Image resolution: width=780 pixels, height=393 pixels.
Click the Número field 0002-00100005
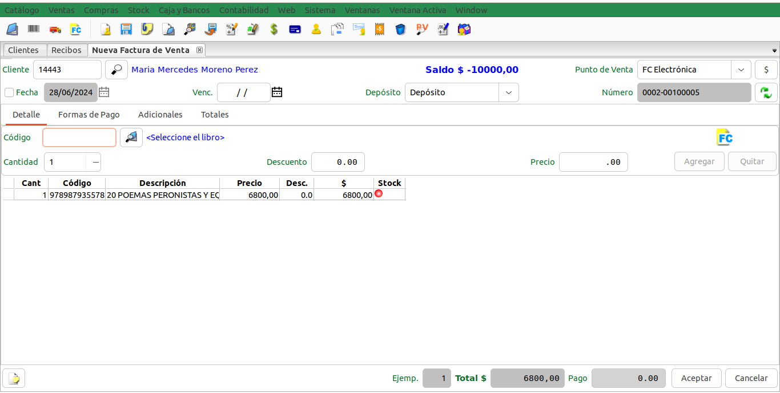click(x=694, y=92)
